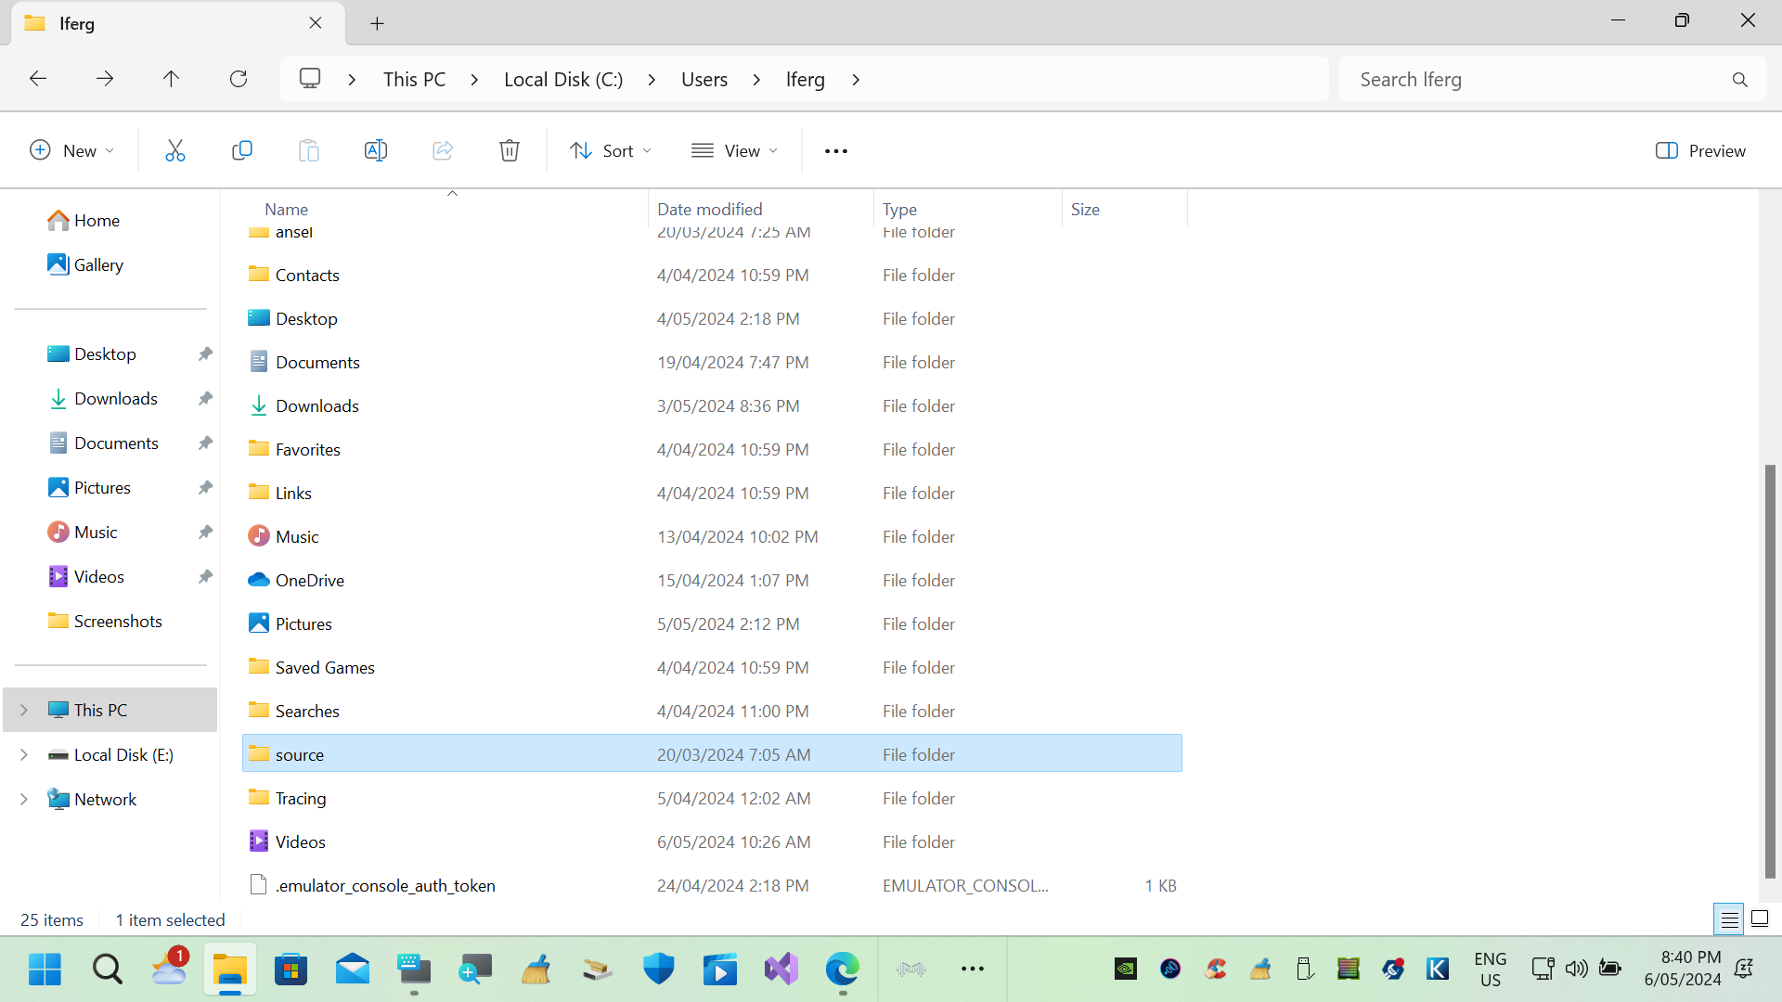Cut the selected source folder using toolbar icon

tap(175, 149)
